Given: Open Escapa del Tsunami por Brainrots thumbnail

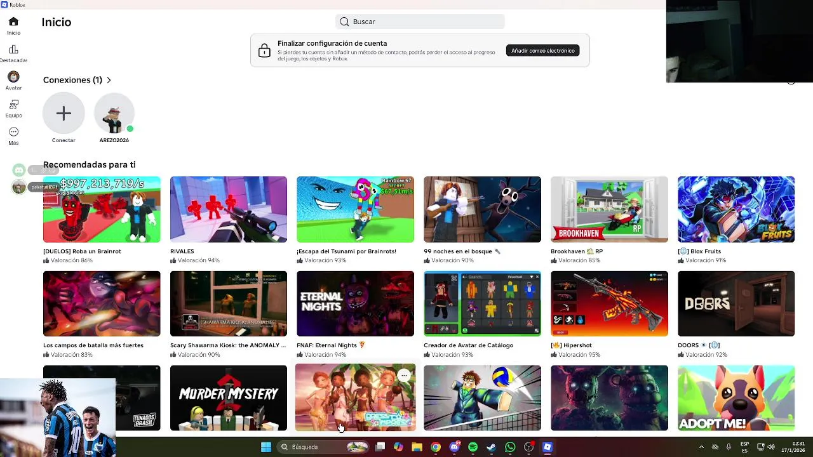Looking at the screenshot, I should coord(355,209).
